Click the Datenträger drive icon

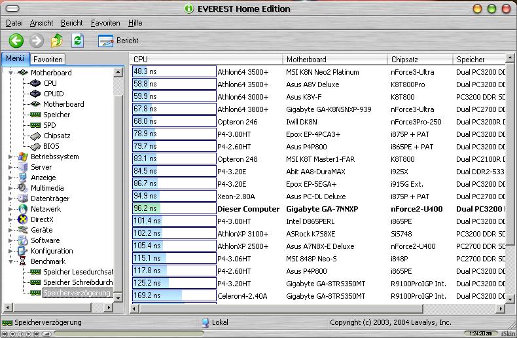tap(23, 198)
